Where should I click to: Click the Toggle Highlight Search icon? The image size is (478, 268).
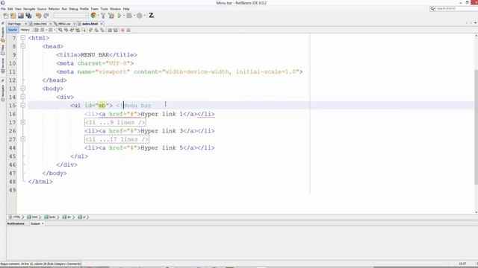point(78,30)
